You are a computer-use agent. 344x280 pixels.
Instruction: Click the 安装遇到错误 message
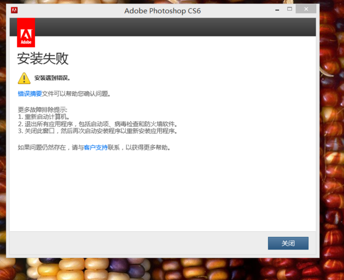click(52, 78)
